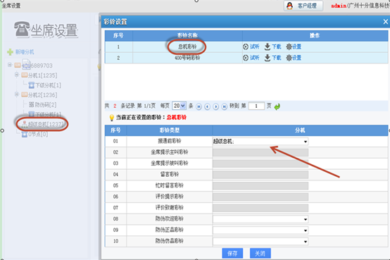This screenshot has width=390, height=260.
Task: Open the 接通前彩铃 extension dropdown
Action: point(260,142)
